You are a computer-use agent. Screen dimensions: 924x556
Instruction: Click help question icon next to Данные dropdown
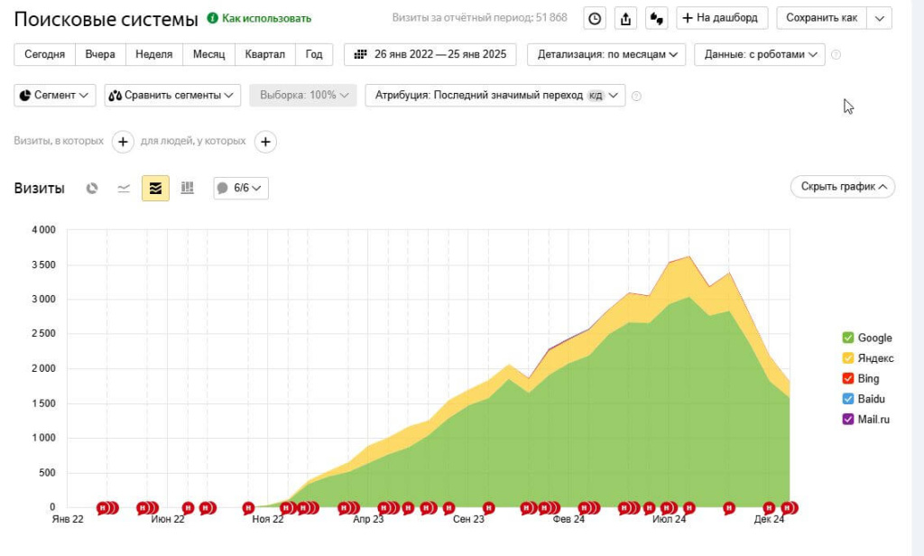pos(836,55)
